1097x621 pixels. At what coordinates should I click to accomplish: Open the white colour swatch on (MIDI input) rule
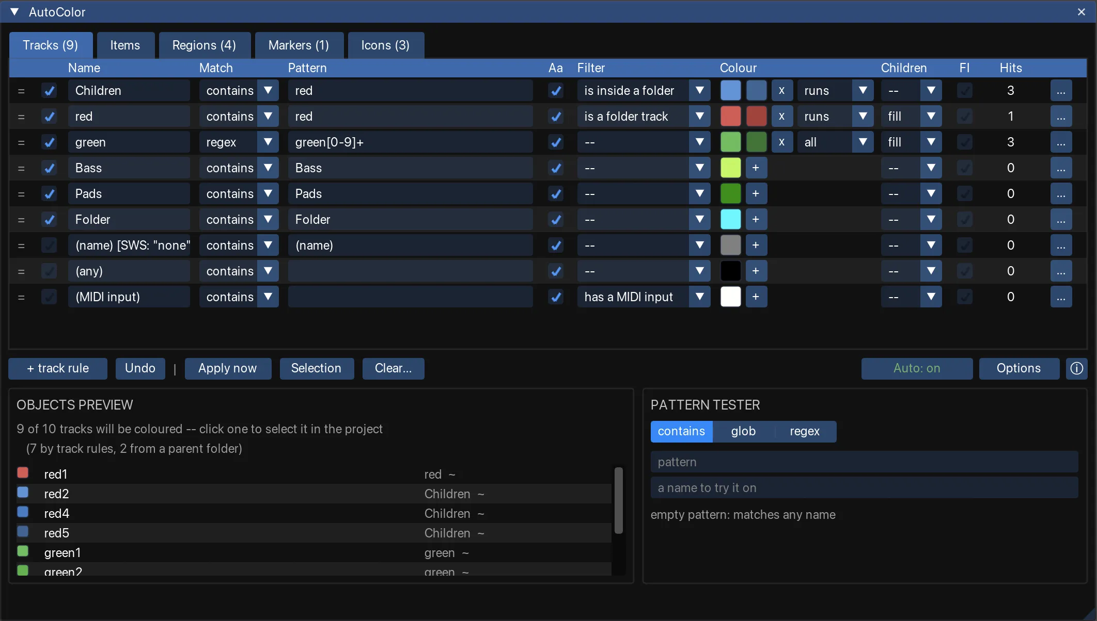pos(731,297)
